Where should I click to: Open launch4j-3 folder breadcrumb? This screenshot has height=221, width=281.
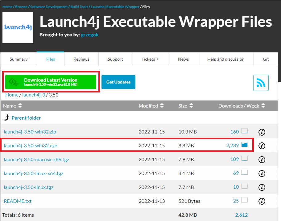click(x=34, y=95)
